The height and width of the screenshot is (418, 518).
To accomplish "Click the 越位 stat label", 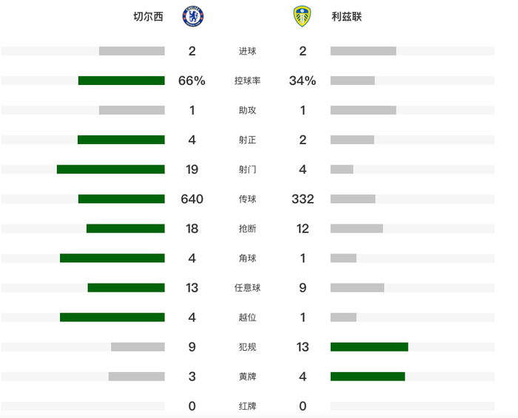I will [247, 317].
